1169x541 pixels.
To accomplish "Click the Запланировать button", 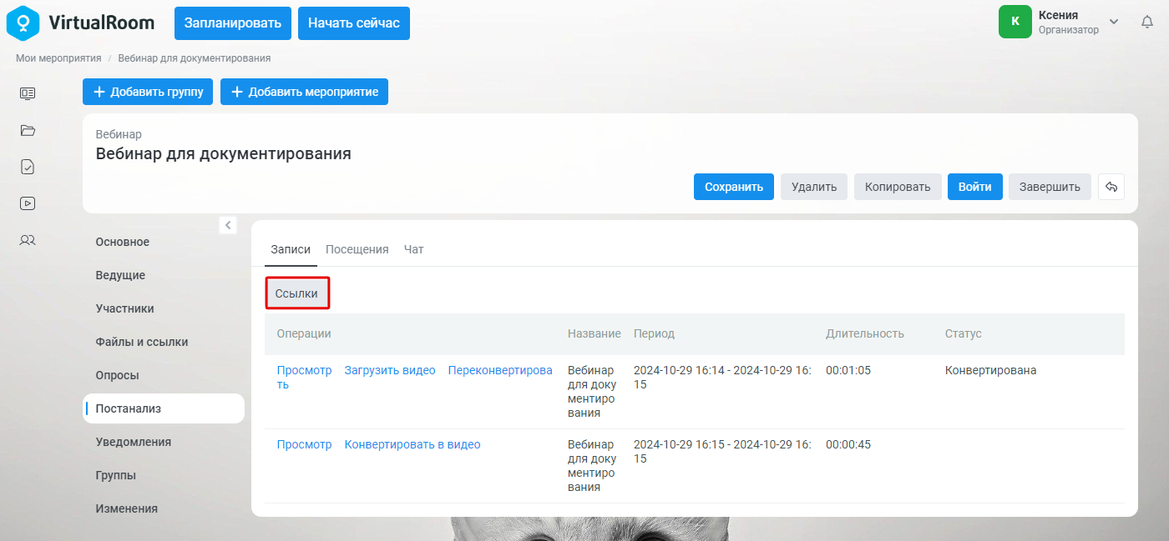I will tap(233, 23).
